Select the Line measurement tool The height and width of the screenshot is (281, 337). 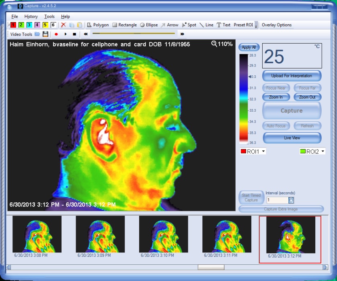pyautogui.click(x=207, y=25)
